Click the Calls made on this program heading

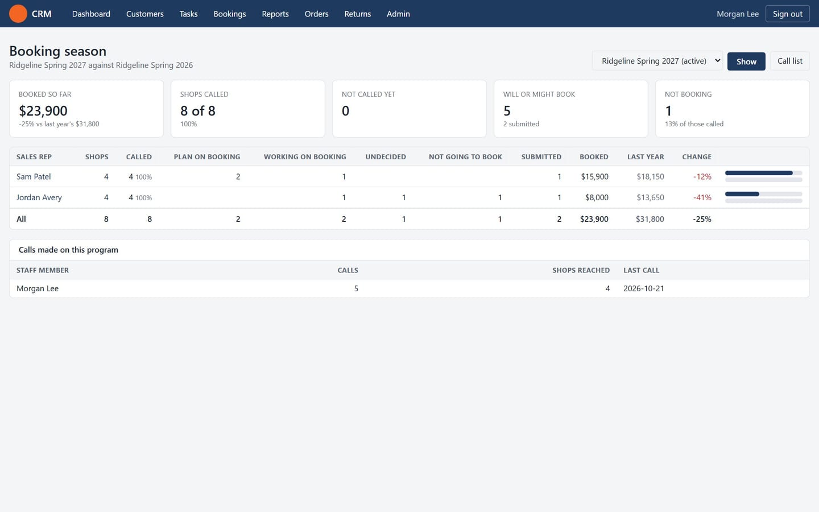(68, 250)
